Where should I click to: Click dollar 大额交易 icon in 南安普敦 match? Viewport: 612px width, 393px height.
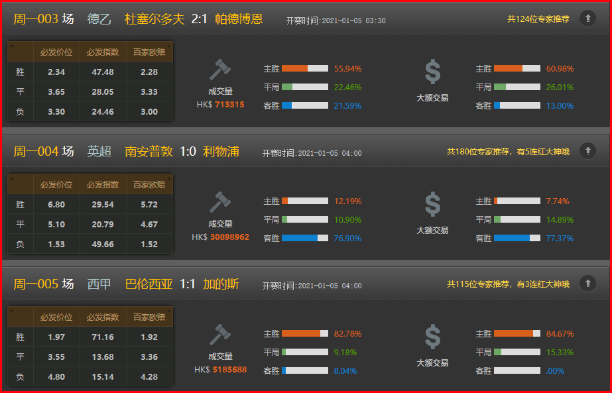tap(432, 205)
